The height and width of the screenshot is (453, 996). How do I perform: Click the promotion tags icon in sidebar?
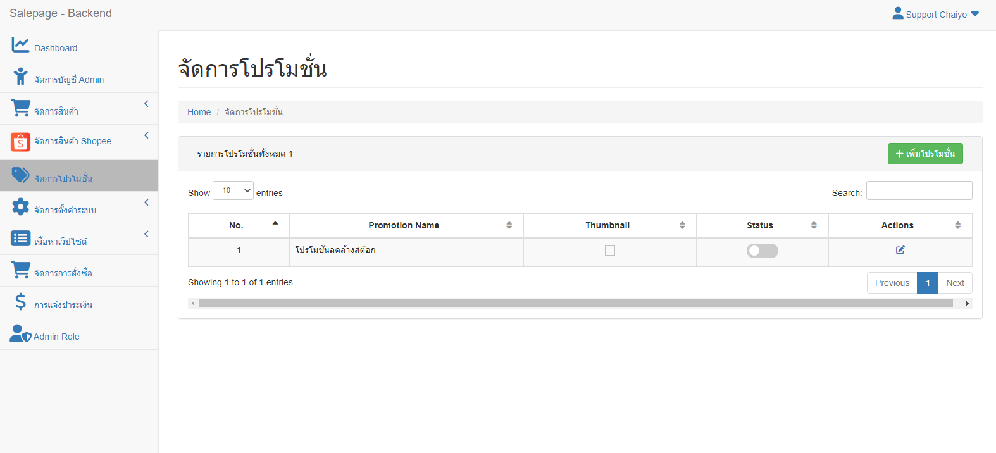tap(20, 175)
